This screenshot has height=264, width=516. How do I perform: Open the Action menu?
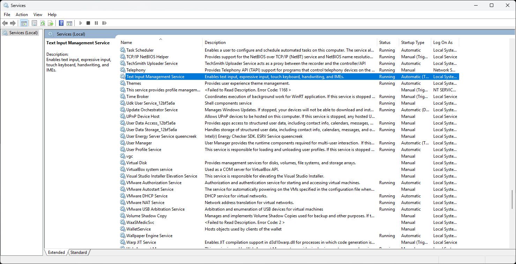[x=22, y=15]
